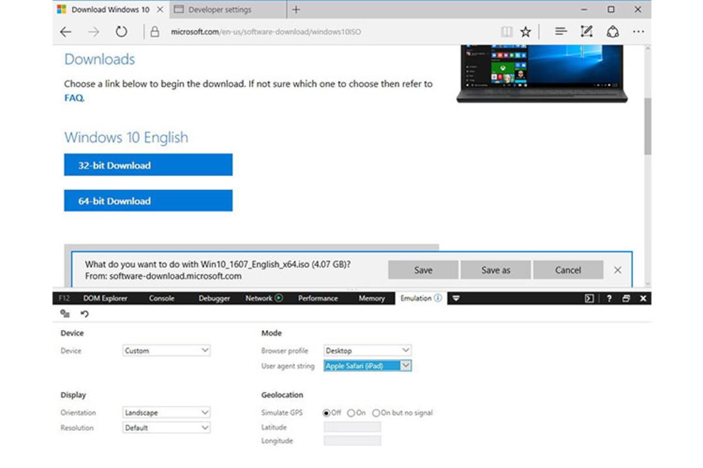
Task: Open the FAQ link
Action: point(74,97)
